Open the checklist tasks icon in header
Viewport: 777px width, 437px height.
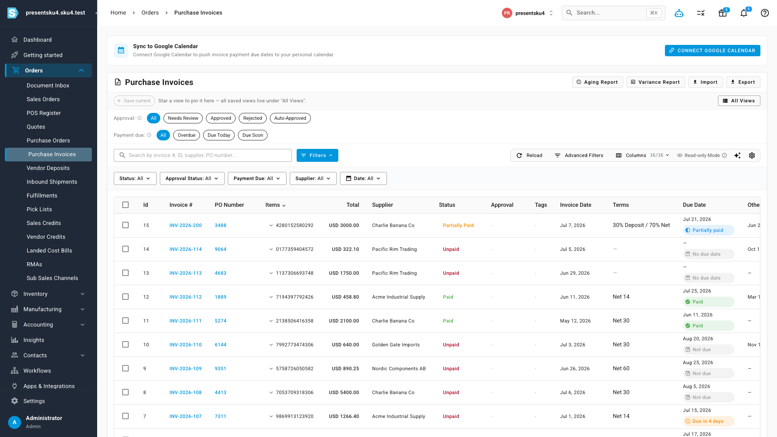(701, 13)
